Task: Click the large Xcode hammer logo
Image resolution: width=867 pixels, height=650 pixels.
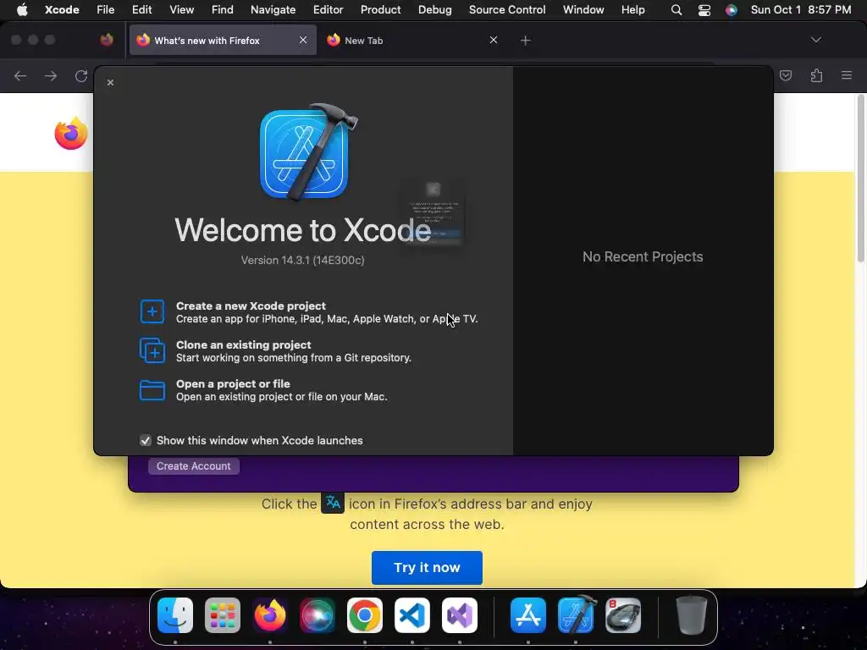Action: 308,151
